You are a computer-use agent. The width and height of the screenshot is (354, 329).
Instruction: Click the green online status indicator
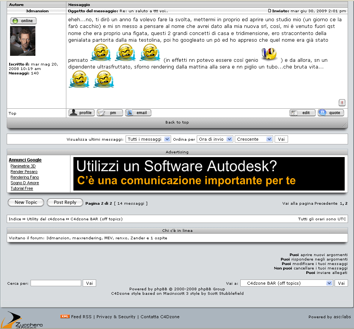click(23, 21)
